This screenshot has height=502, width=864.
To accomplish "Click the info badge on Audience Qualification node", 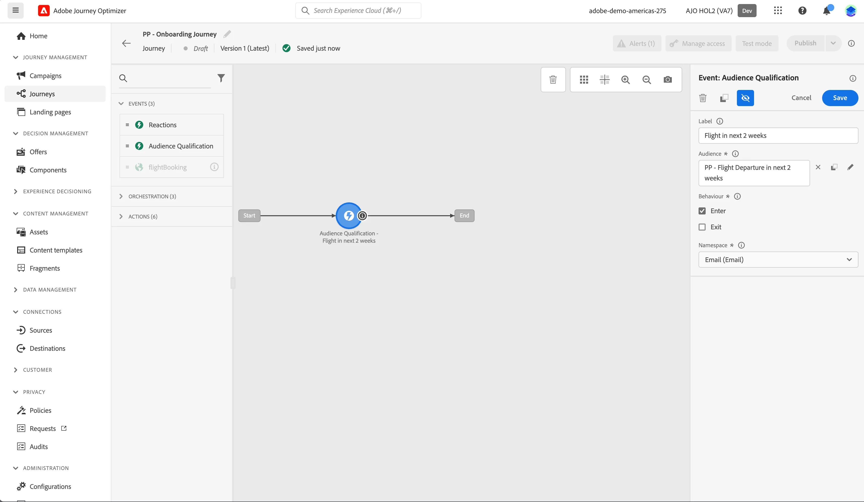I will (x=362, y=215).
